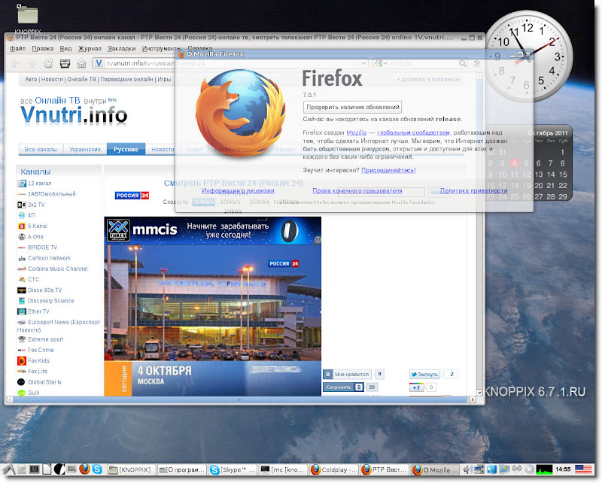Image resolution: width=602 pixels, height=483 pixels.
Task: Launch the terminal icon in panel
Action: (x=34, y=469)
